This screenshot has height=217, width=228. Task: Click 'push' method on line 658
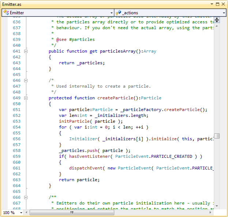[x=92, y=151]
